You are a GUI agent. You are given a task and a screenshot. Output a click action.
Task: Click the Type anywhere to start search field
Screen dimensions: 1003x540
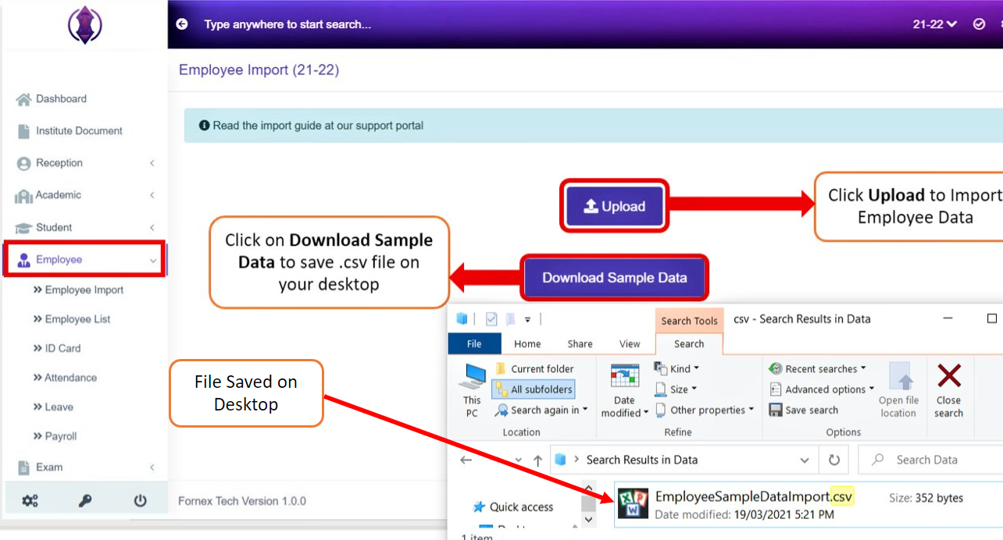[287, 24]
